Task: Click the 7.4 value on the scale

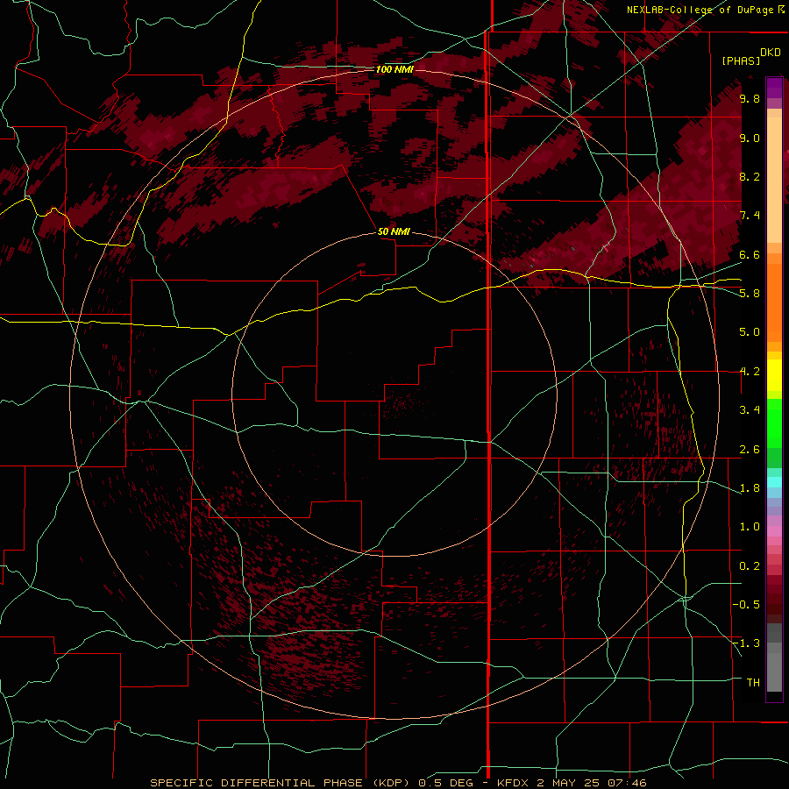Action: pyautogui.click(x=750, y=216)
